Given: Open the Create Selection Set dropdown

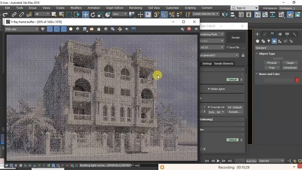Looking at the screenshot, I should tap(205, 14).
